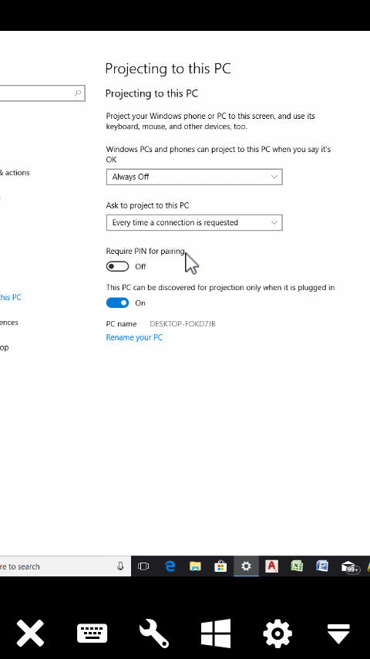
Task: Open File Explorer from the taskbar
Action: click(x=195, y=566)
